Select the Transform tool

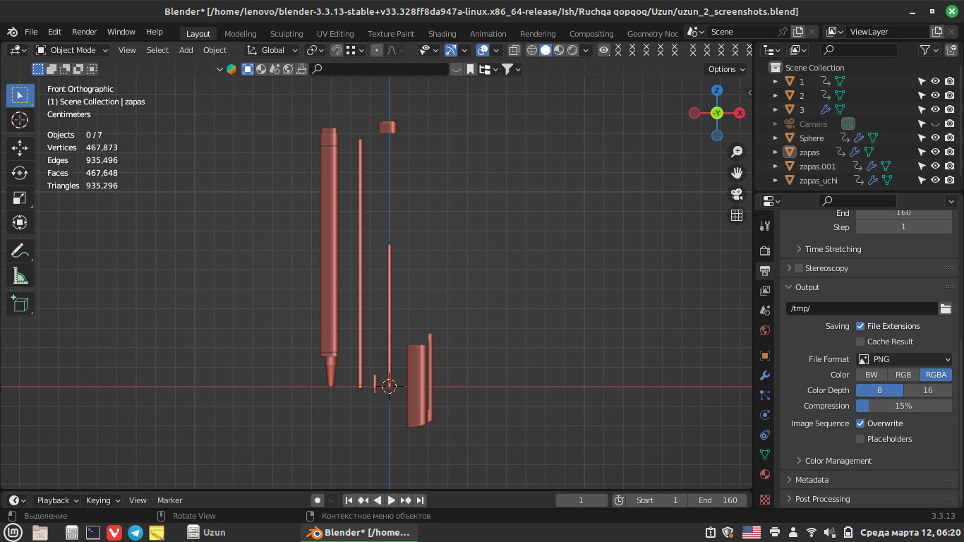click(x=20, y=224)
